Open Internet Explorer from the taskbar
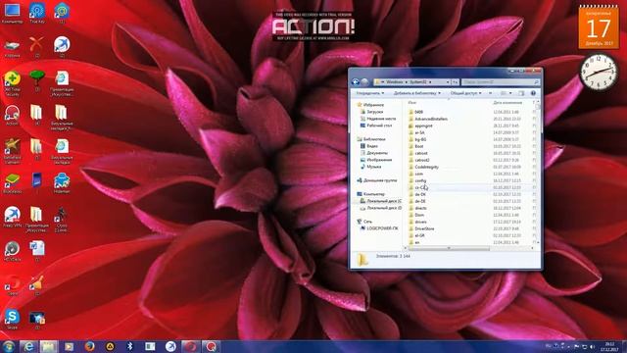This screenshot has height=353, width=627. point(28,346)
